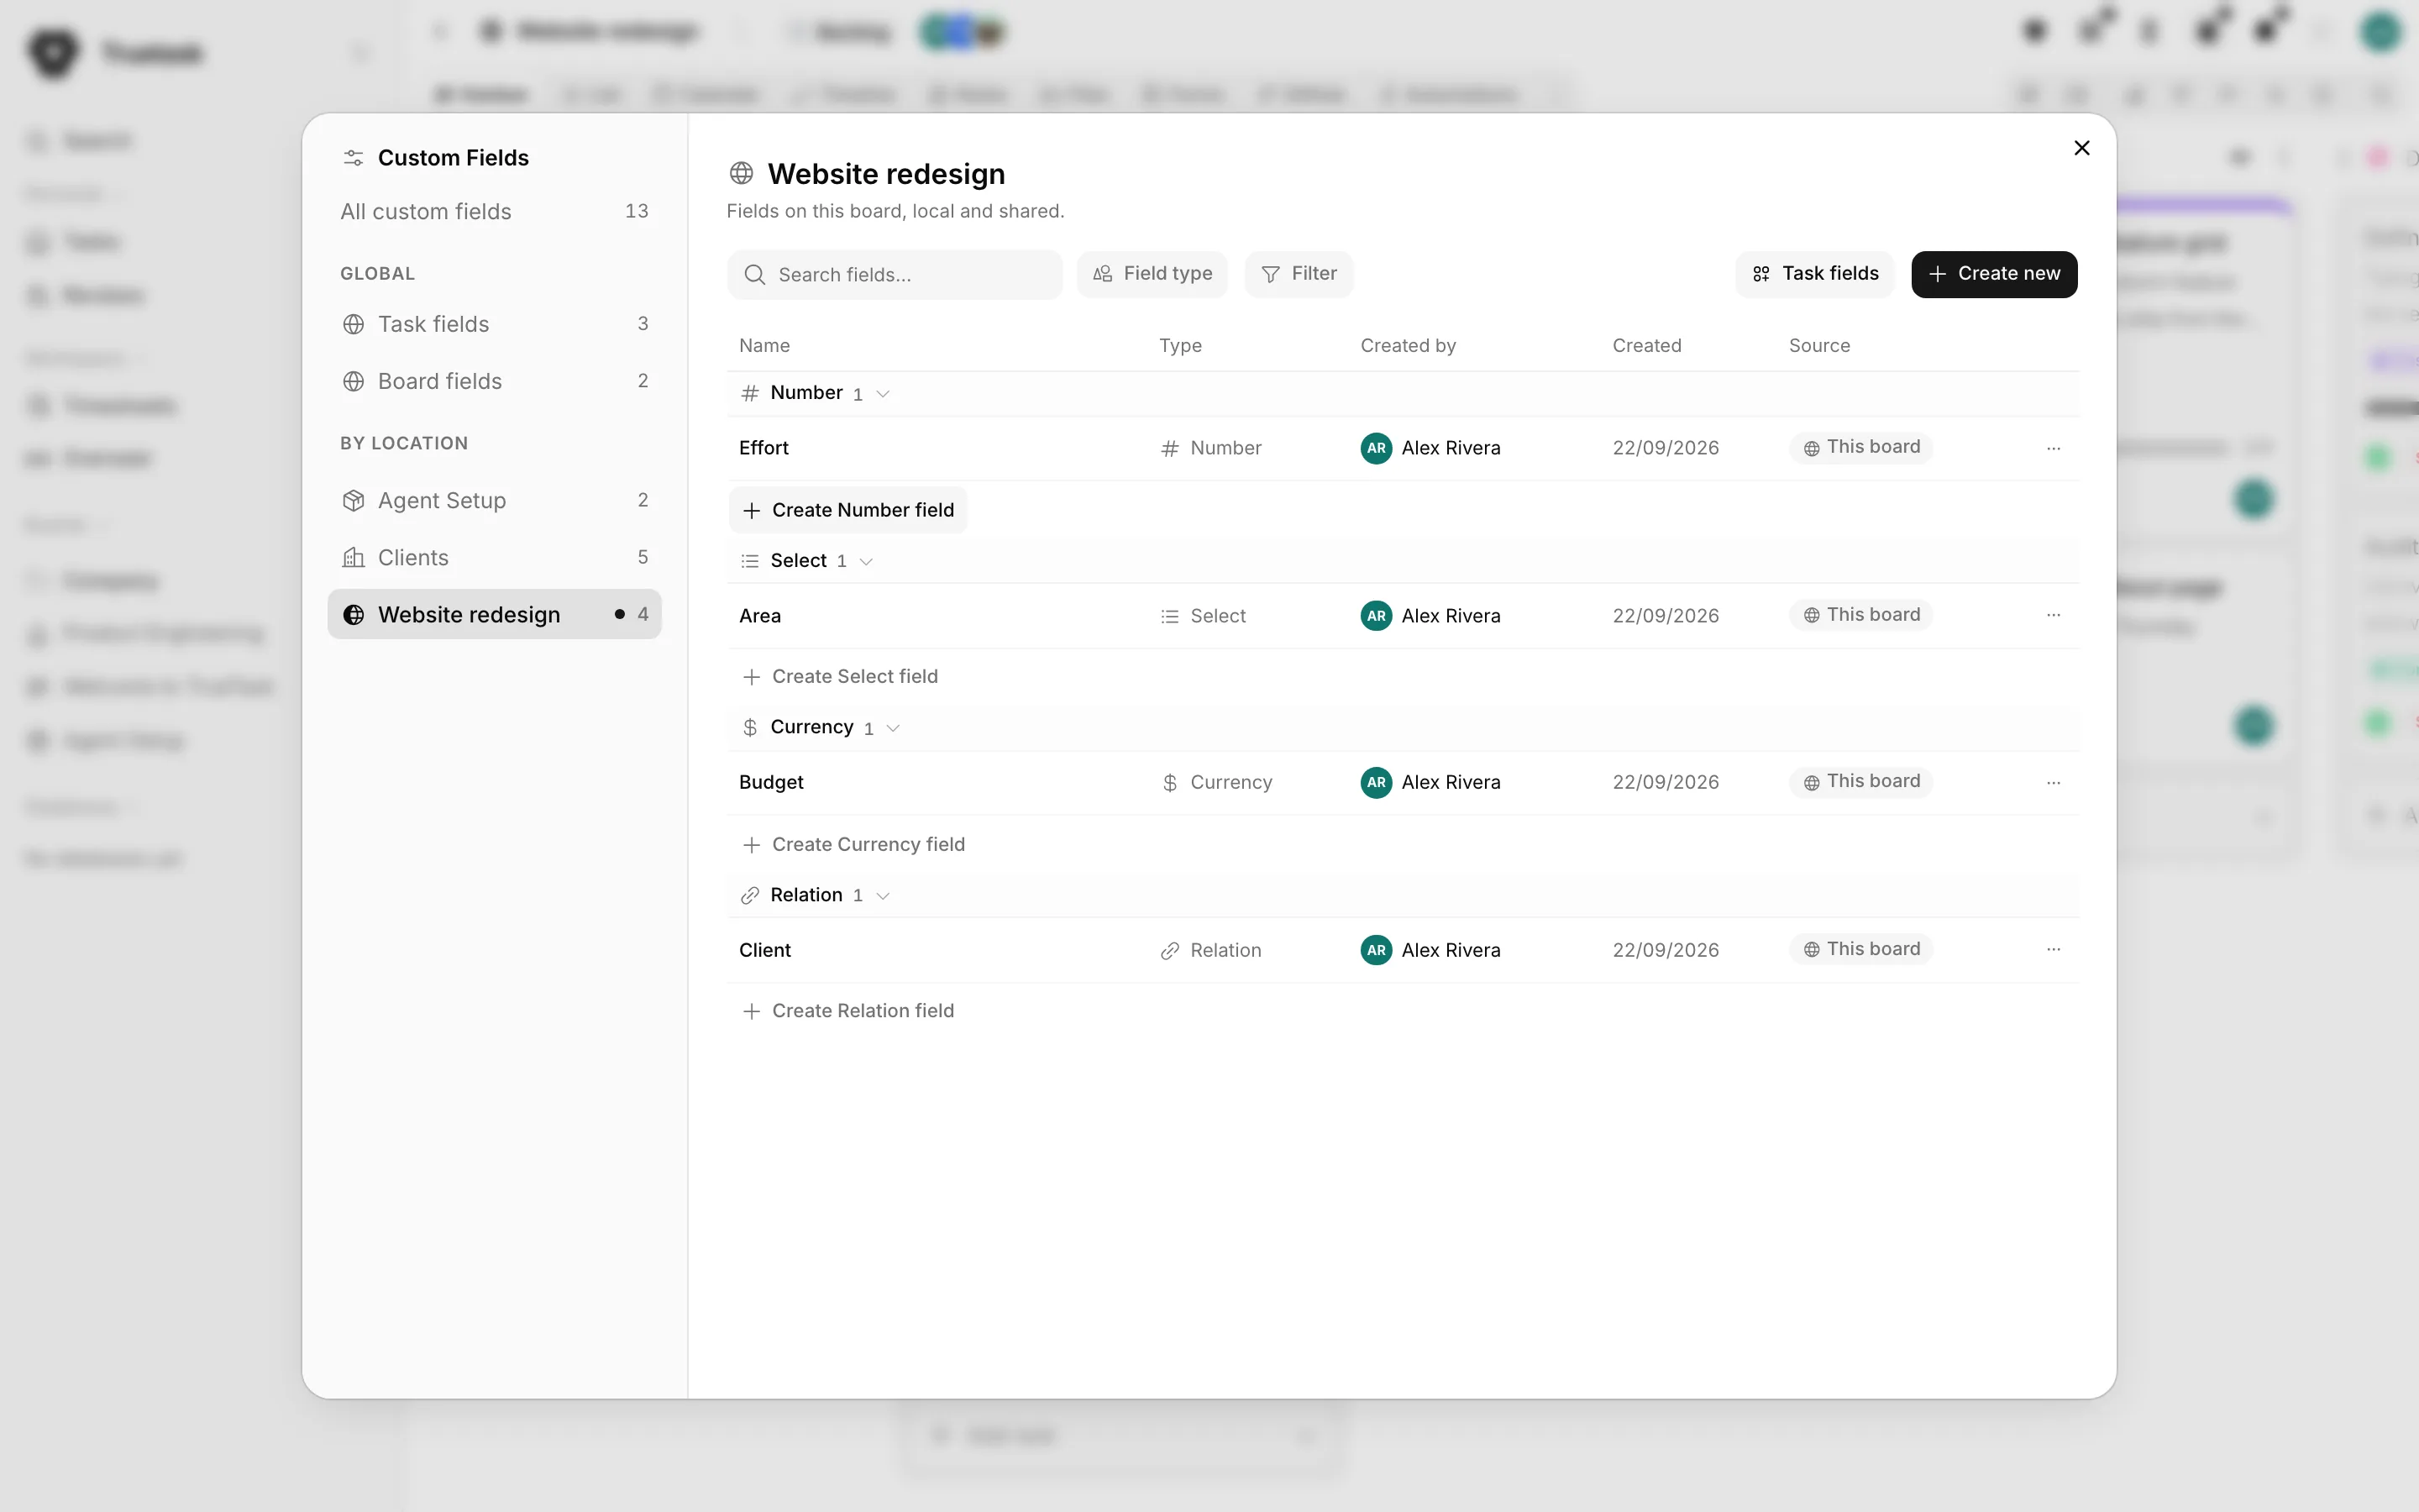Screen dimensions: 2419x1512
Task: Open the Field type dropdown
Action: (1152, 274)
